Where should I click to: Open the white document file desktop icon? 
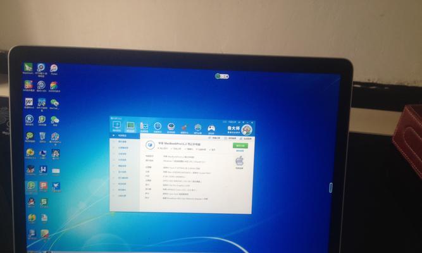[44, 218]
